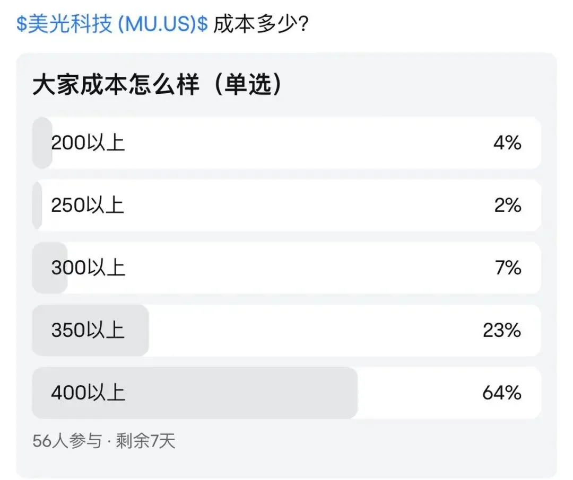The height and width of the screenshot is (480, 573).
Task: Click the 4% result percentage
Action: point(507,143)
